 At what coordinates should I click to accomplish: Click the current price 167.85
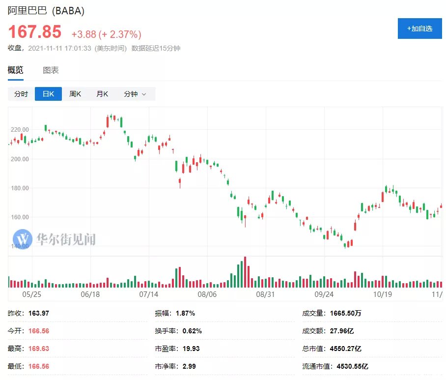tap(35, 31)
